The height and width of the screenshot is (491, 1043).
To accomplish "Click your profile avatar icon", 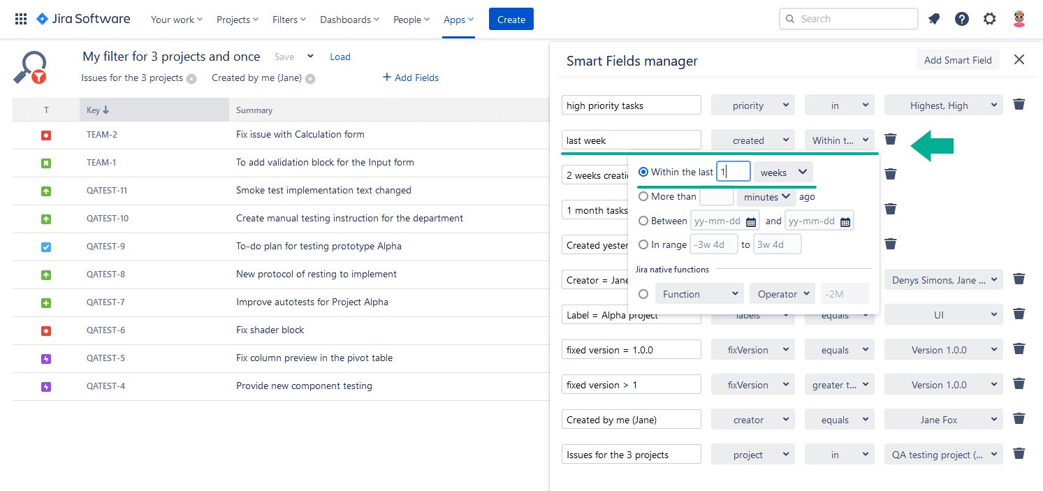I will coord(1019,19).
